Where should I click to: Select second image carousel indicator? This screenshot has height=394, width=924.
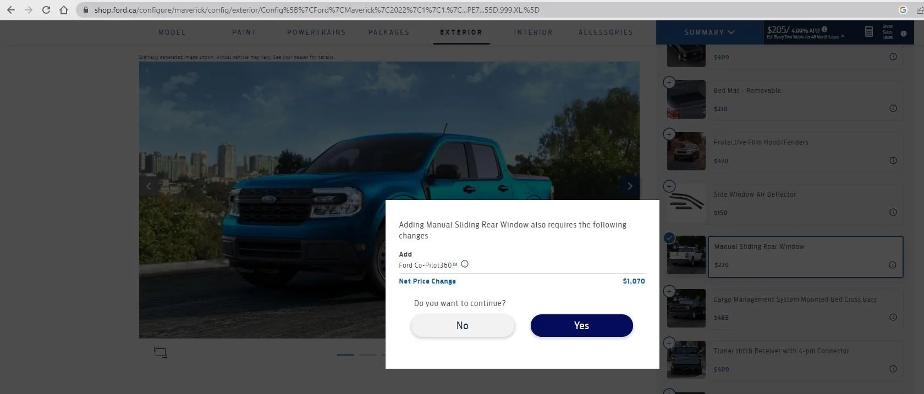[367, 355]
